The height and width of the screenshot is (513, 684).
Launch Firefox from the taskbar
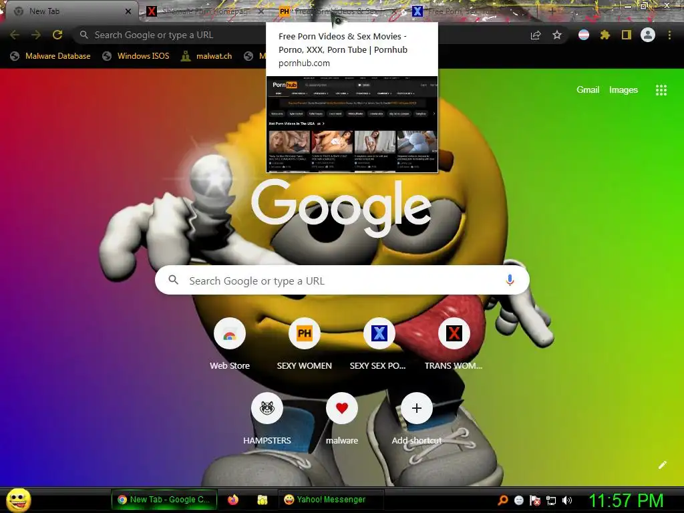click(233, 500)
